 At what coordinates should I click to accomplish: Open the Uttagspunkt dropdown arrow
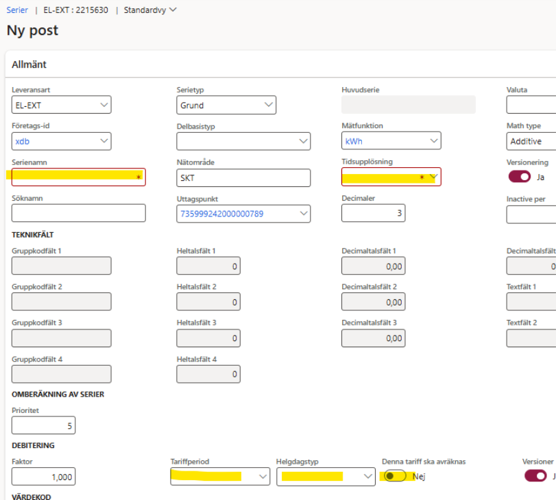303,214
